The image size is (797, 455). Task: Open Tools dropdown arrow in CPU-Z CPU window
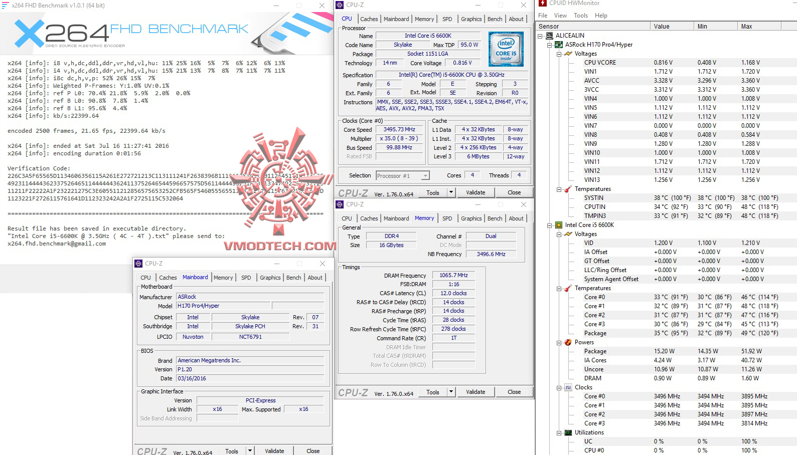coord(451,192)
